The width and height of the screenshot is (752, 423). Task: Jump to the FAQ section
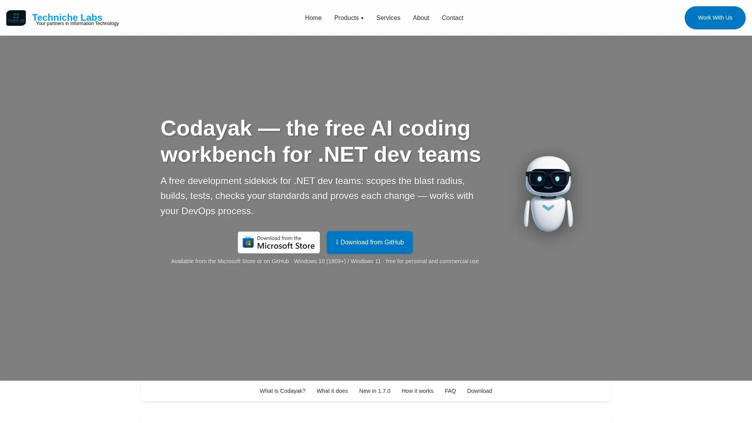[x=450, y=391]
